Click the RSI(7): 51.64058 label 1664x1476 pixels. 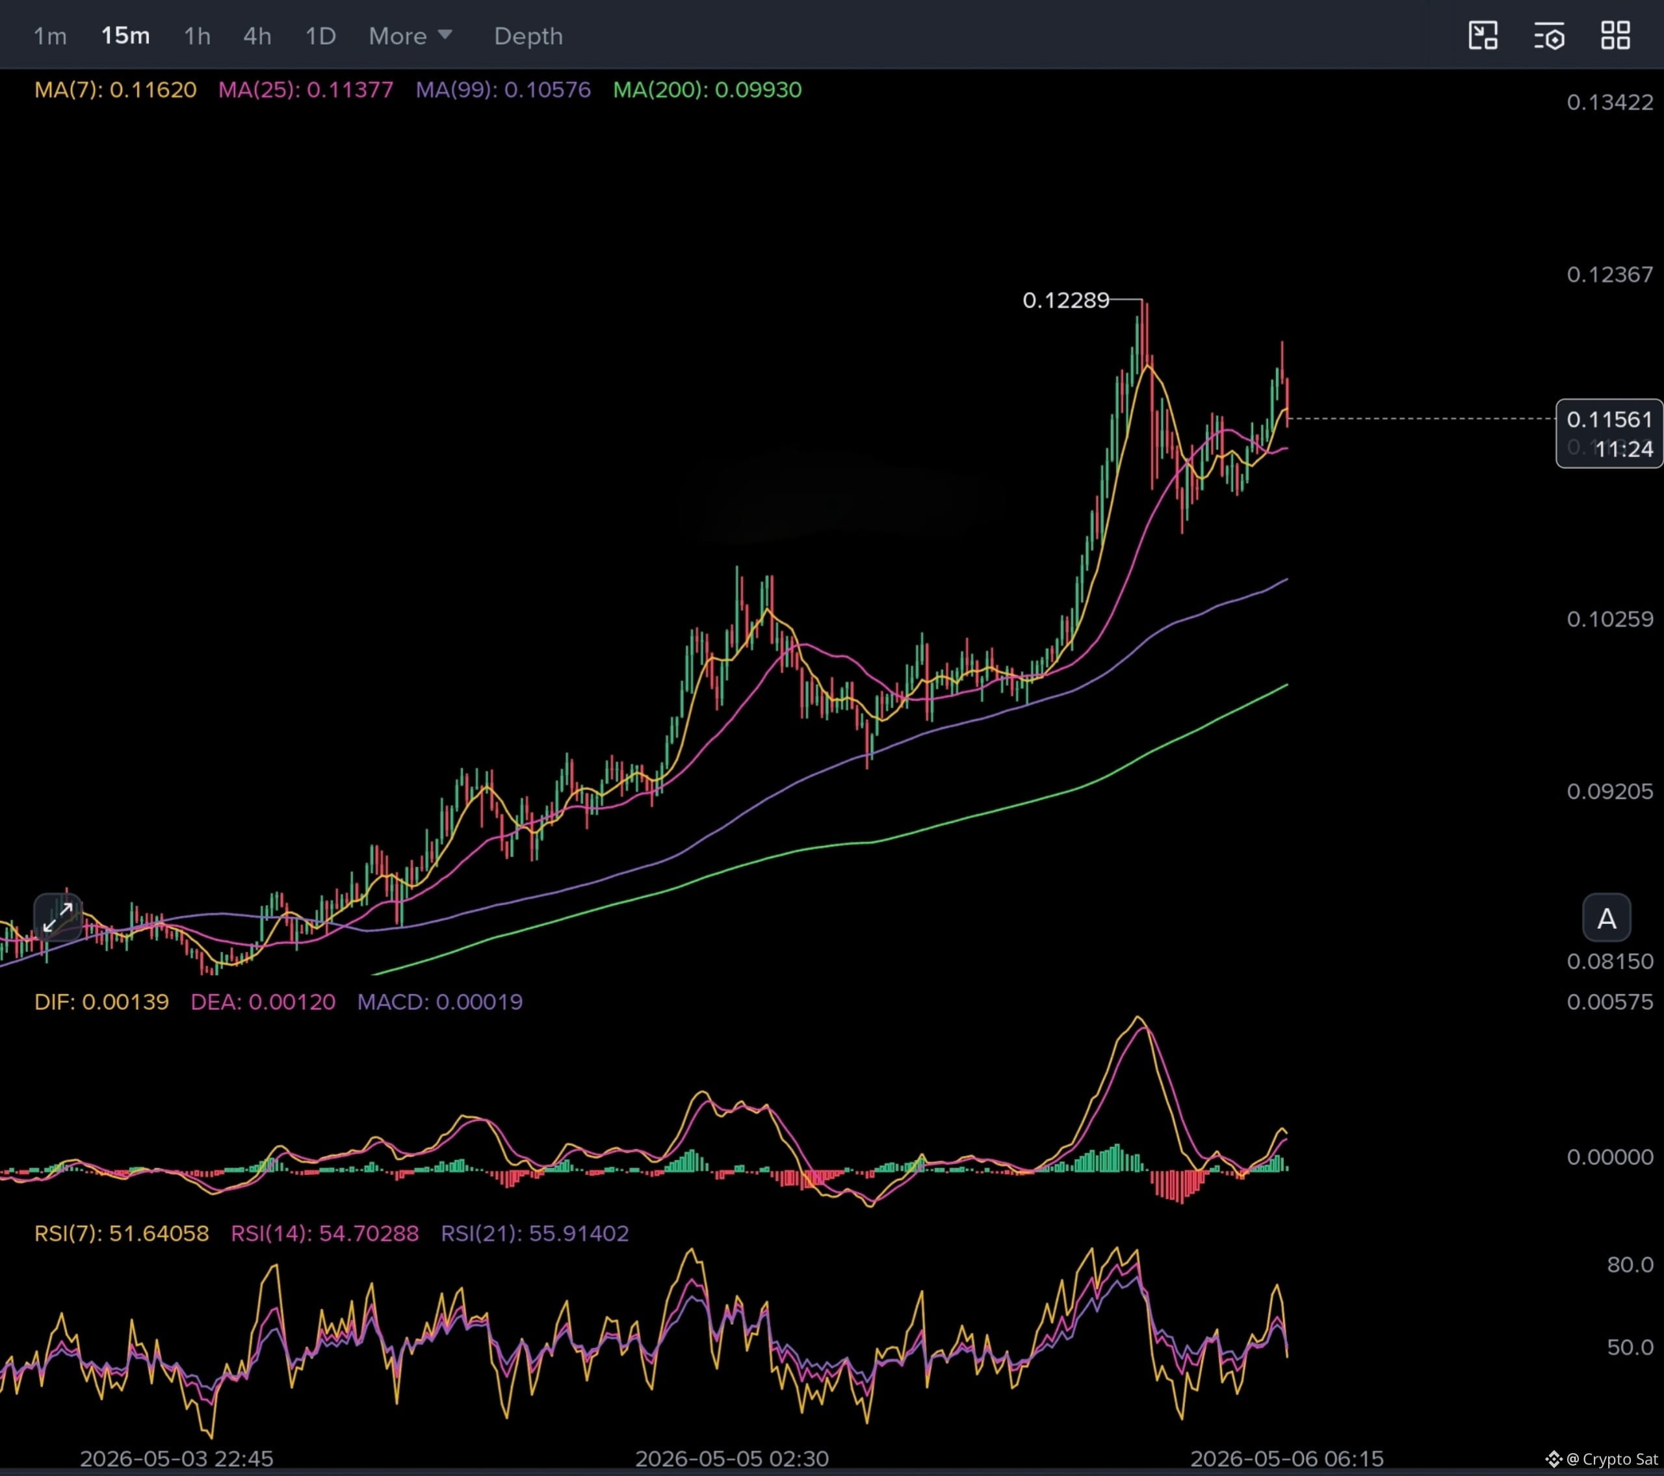[x=122, y=1233]
